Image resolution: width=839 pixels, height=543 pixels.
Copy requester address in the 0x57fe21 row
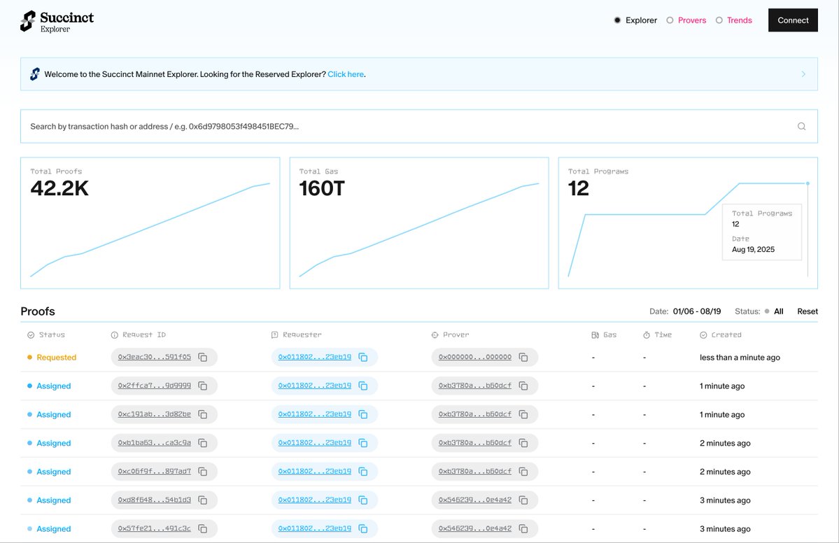pos(362,528)
